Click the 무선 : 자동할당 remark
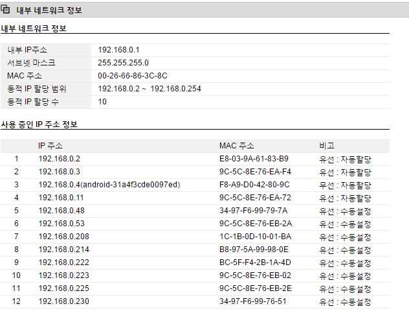The width and height of the screenshot is (409, 315). [345, 185]
